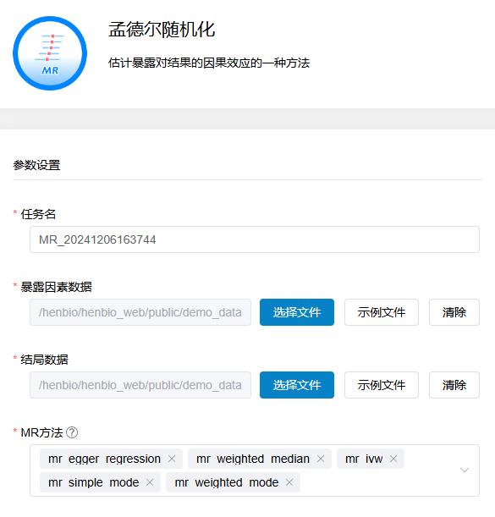Expand the MR方法 dropdown arrow
This screenshot has height=517, width=495.
coord(465,470)
